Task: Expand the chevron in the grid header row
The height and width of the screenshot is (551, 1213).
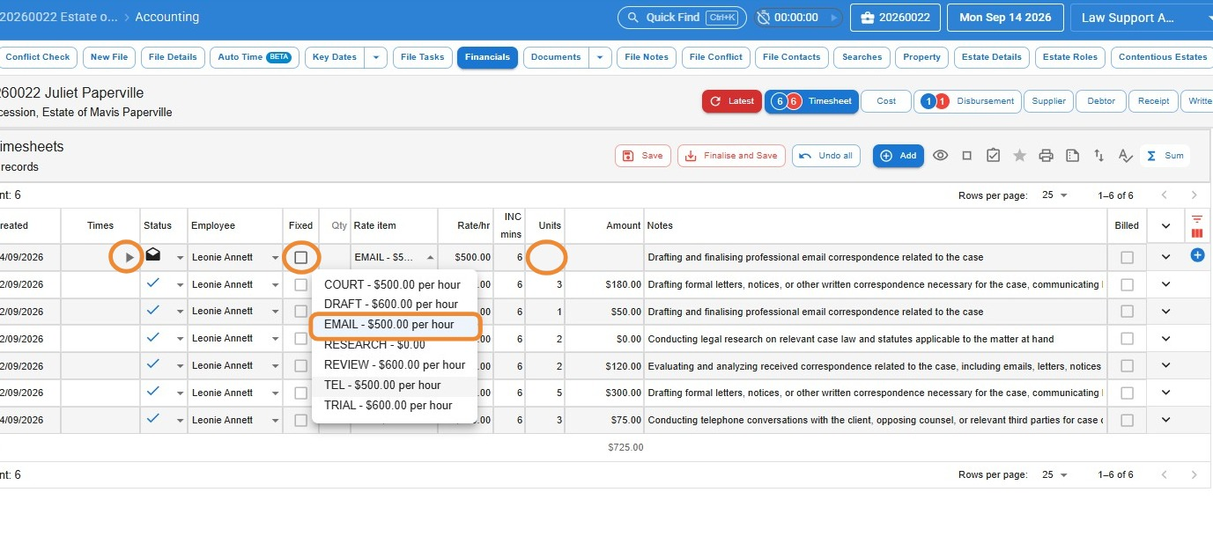Action: pos(1166,226)
